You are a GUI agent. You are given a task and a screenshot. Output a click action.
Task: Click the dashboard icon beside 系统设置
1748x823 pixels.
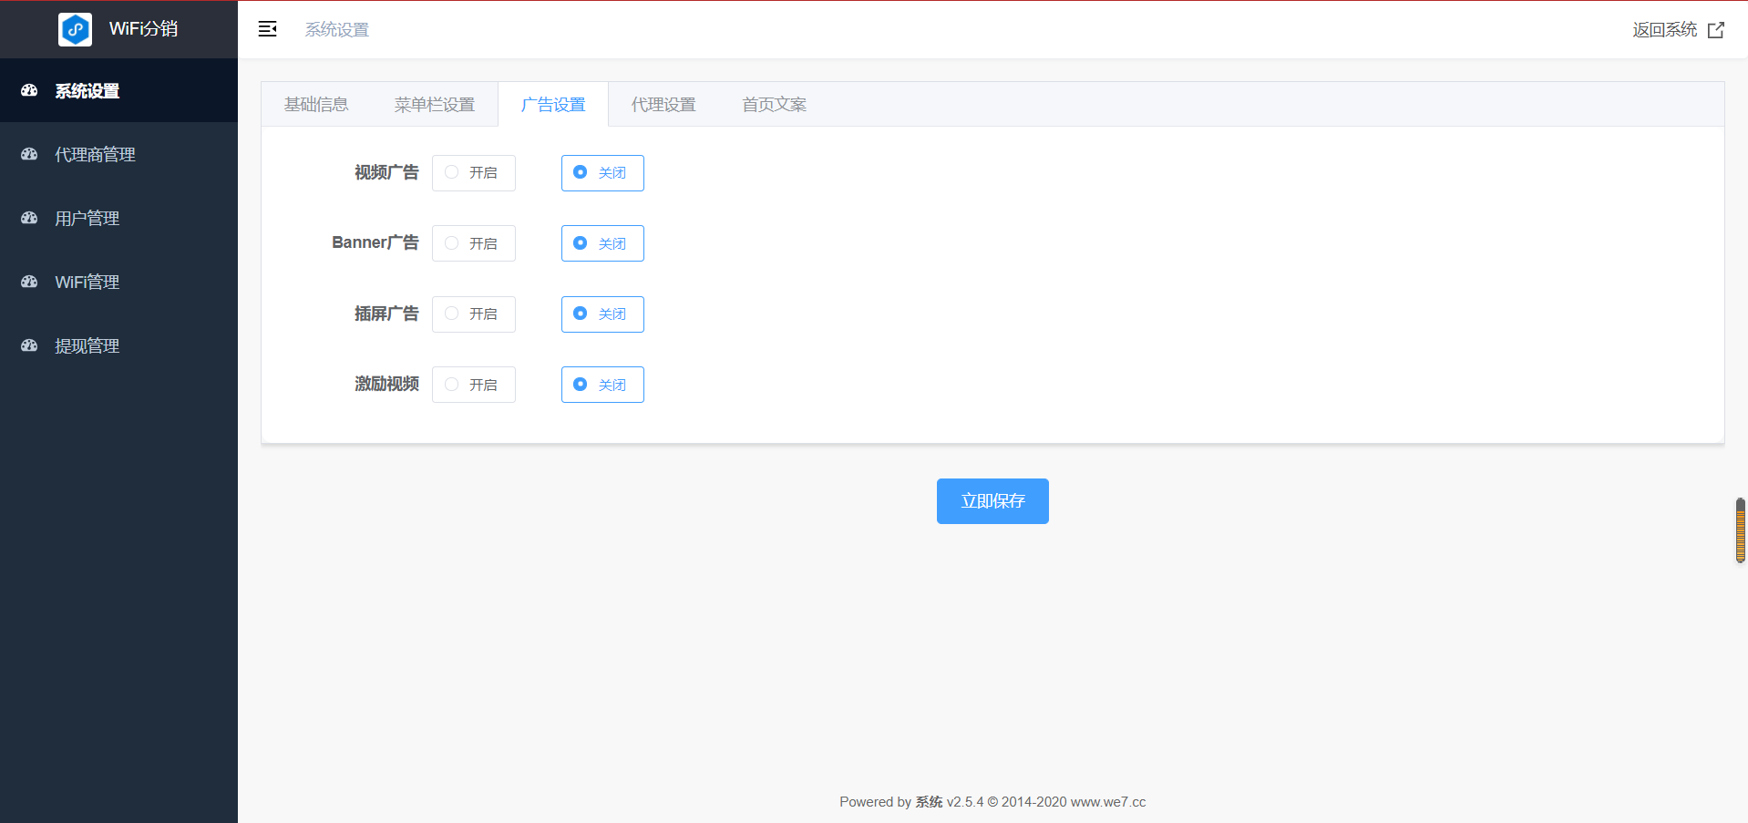pos(29,91)
